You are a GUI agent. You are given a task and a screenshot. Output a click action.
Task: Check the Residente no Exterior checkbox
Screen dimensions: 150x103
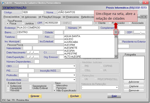pos(120,41)
